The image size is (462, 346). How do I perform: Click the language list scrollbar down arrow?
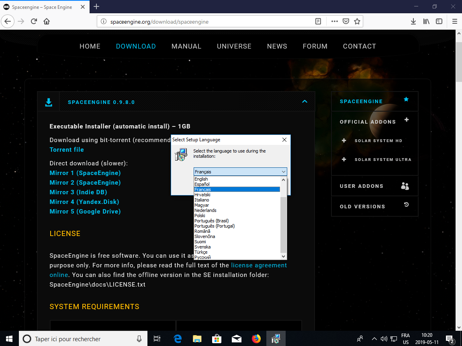coord(284,256)
